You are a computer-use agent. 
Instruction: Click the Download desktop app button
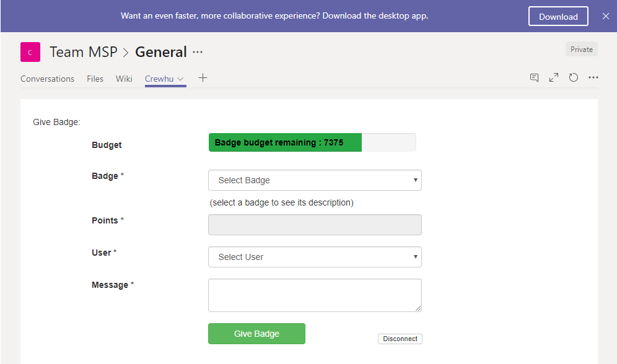tap(558, 17)
